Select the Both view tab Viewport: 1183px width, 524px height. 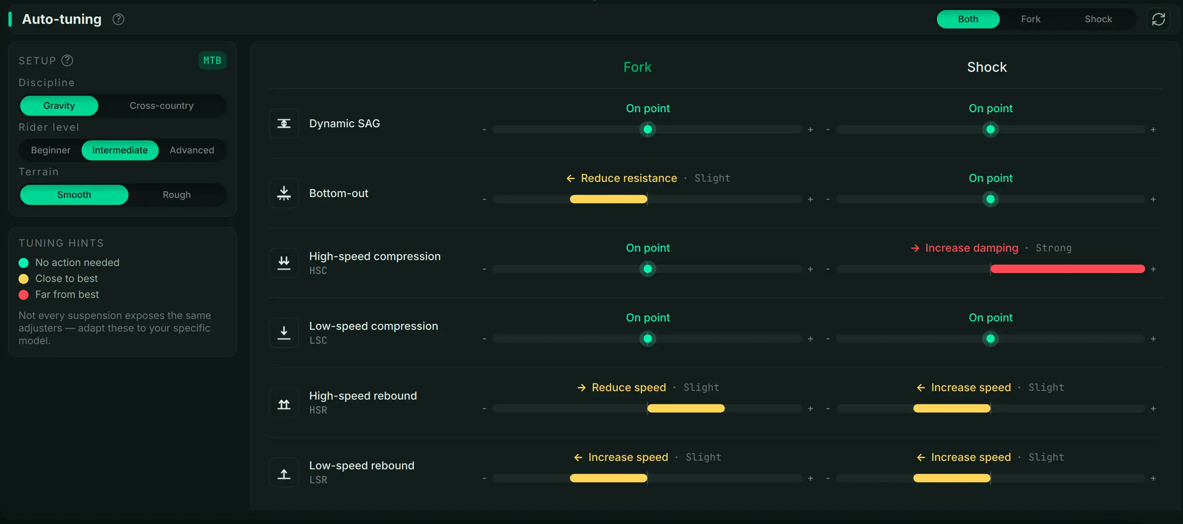point(967,19)
